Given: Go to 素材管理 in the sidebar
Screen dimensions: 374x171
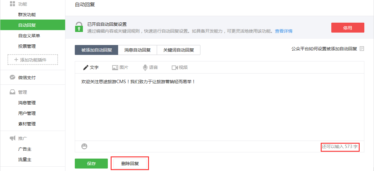Looking at the screenshot, I should point(27,124).
